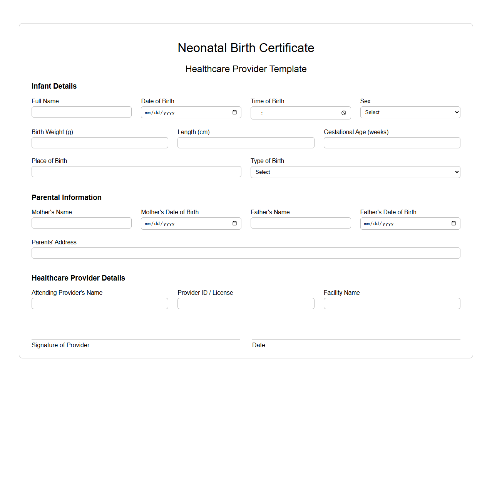Select the Parents' Address field
The height and width of the screenshot is (501, 492).
pos(246,253)
